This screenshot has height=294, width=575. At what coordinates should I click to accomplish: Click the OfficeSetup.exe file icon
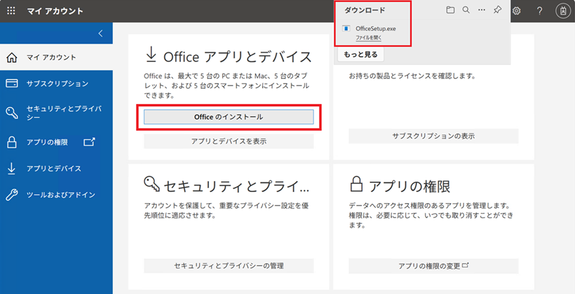point(346,29)
